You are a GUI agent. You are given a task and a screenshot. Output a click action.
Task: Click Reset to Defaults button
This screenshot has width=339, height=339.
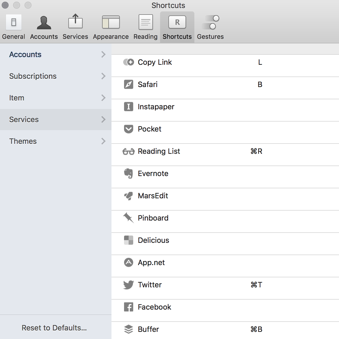coord(54,328)
